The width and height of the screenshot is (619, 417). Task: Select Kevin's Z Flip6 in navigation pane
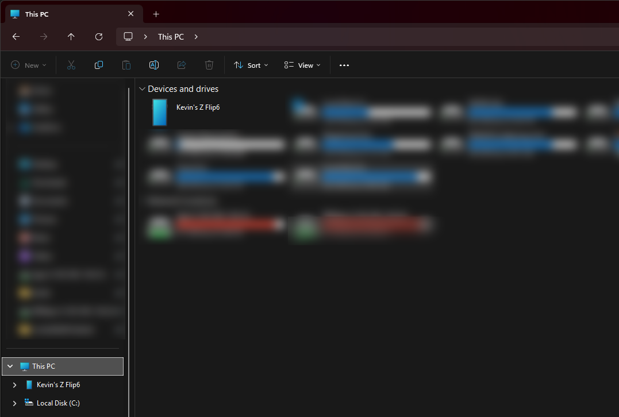(59, 385)
